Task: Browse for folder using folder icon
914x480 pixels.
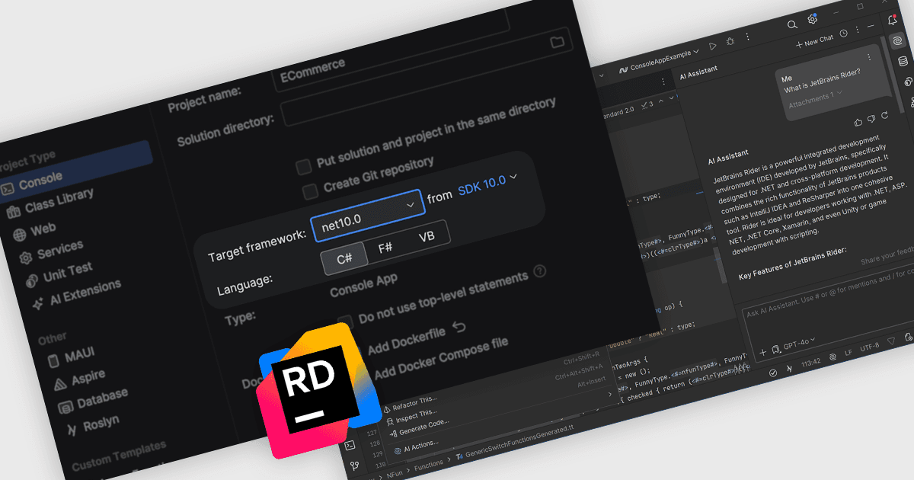Action: pyautogui.click(x=557, y=40)
